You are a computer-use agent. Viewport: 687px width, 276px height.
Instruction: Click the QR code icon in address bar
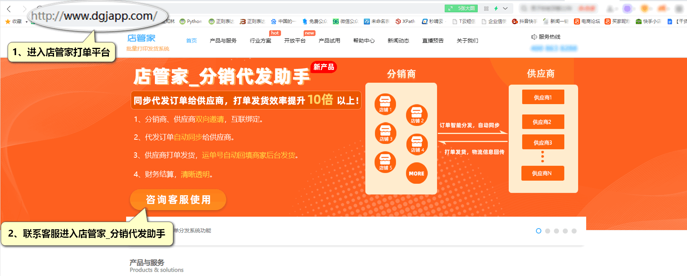486,8
